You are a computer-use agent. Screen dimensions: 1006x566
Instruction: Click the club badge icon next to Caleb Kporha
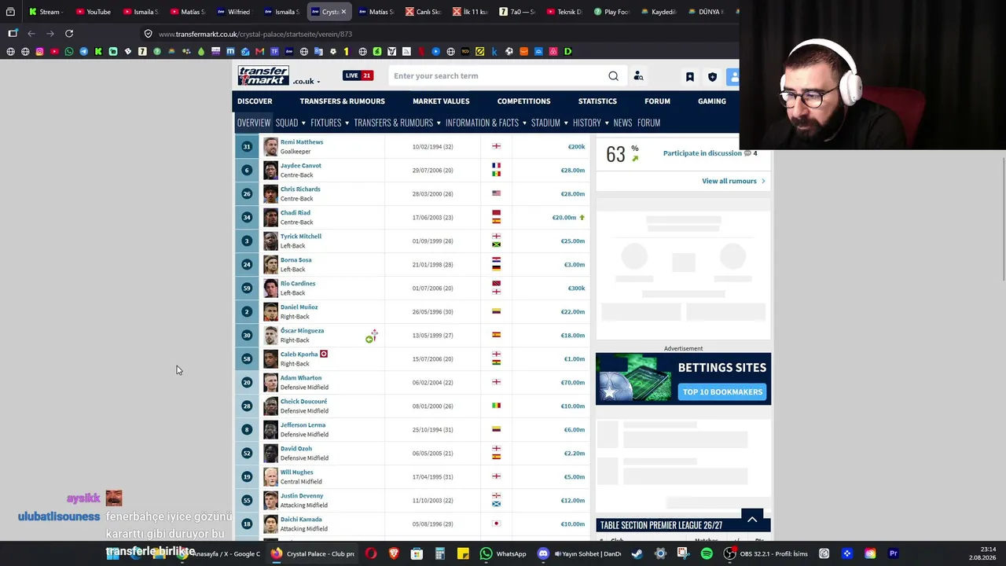[324, 354]
